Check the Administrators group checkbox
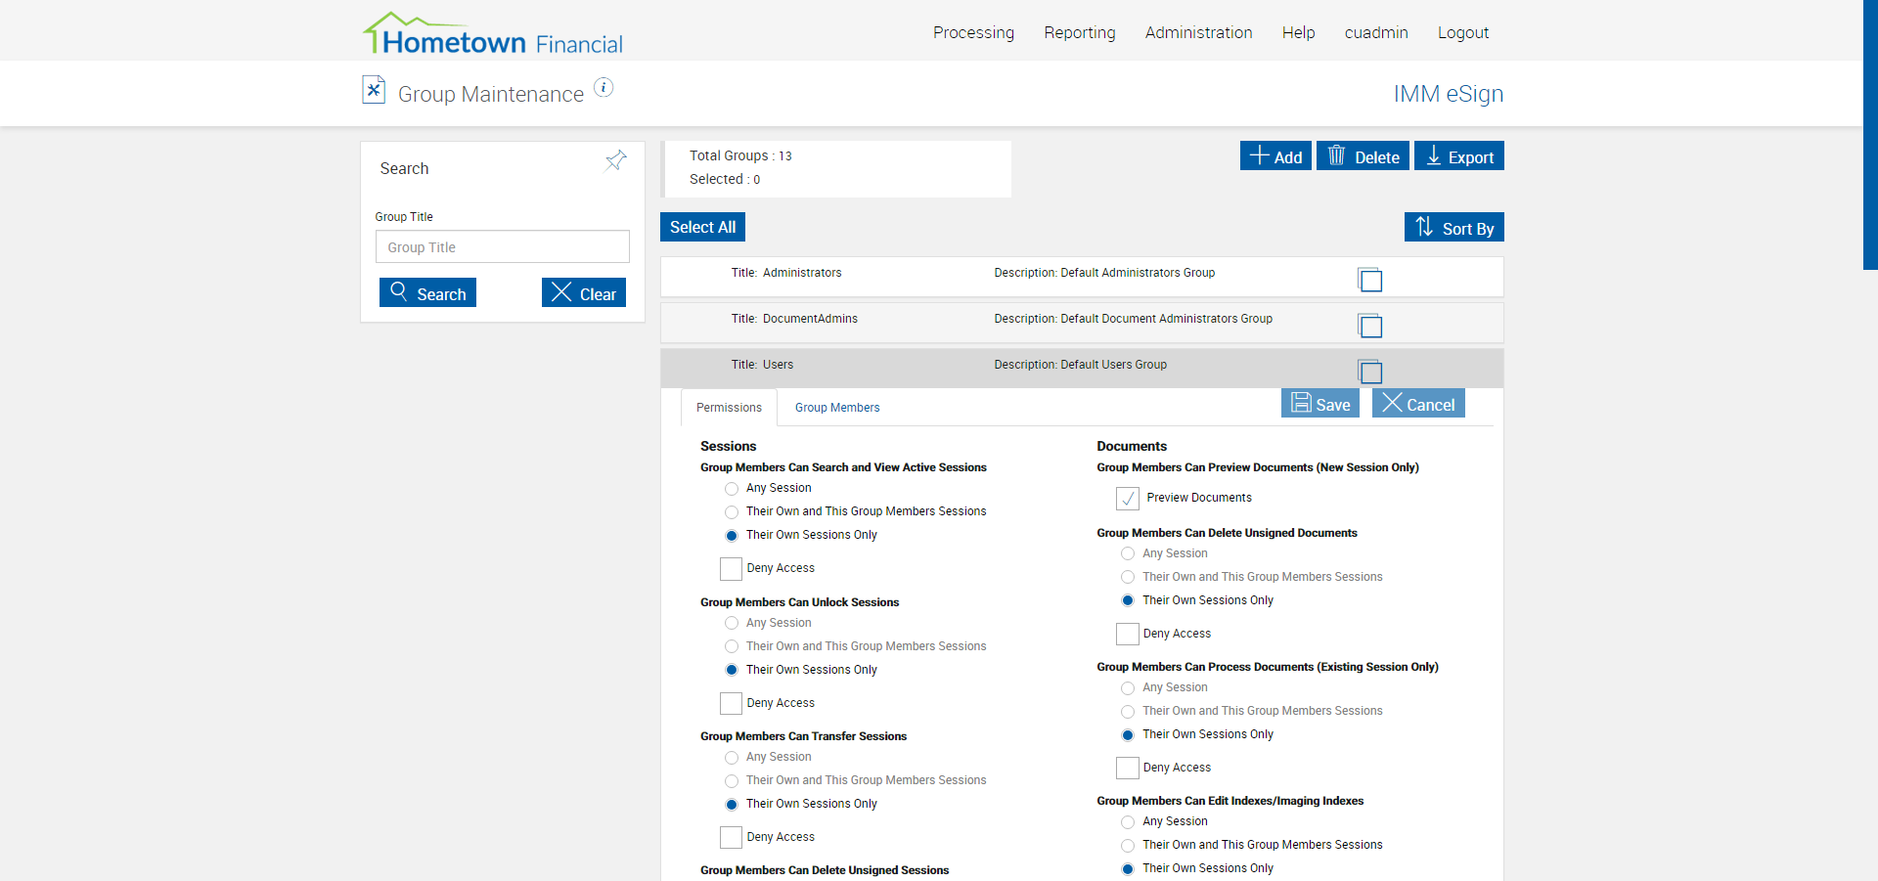This screenshot has height=881, width=1878. pyautogui.click(x=1370, y=281)
